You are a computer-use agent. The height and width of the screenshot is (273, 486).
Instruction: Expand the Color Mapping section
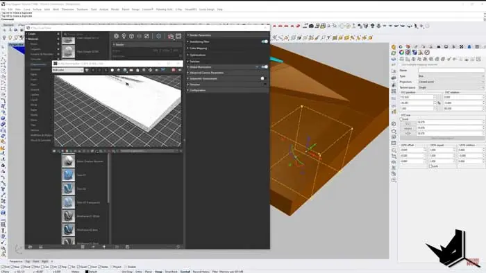[198, 49]
